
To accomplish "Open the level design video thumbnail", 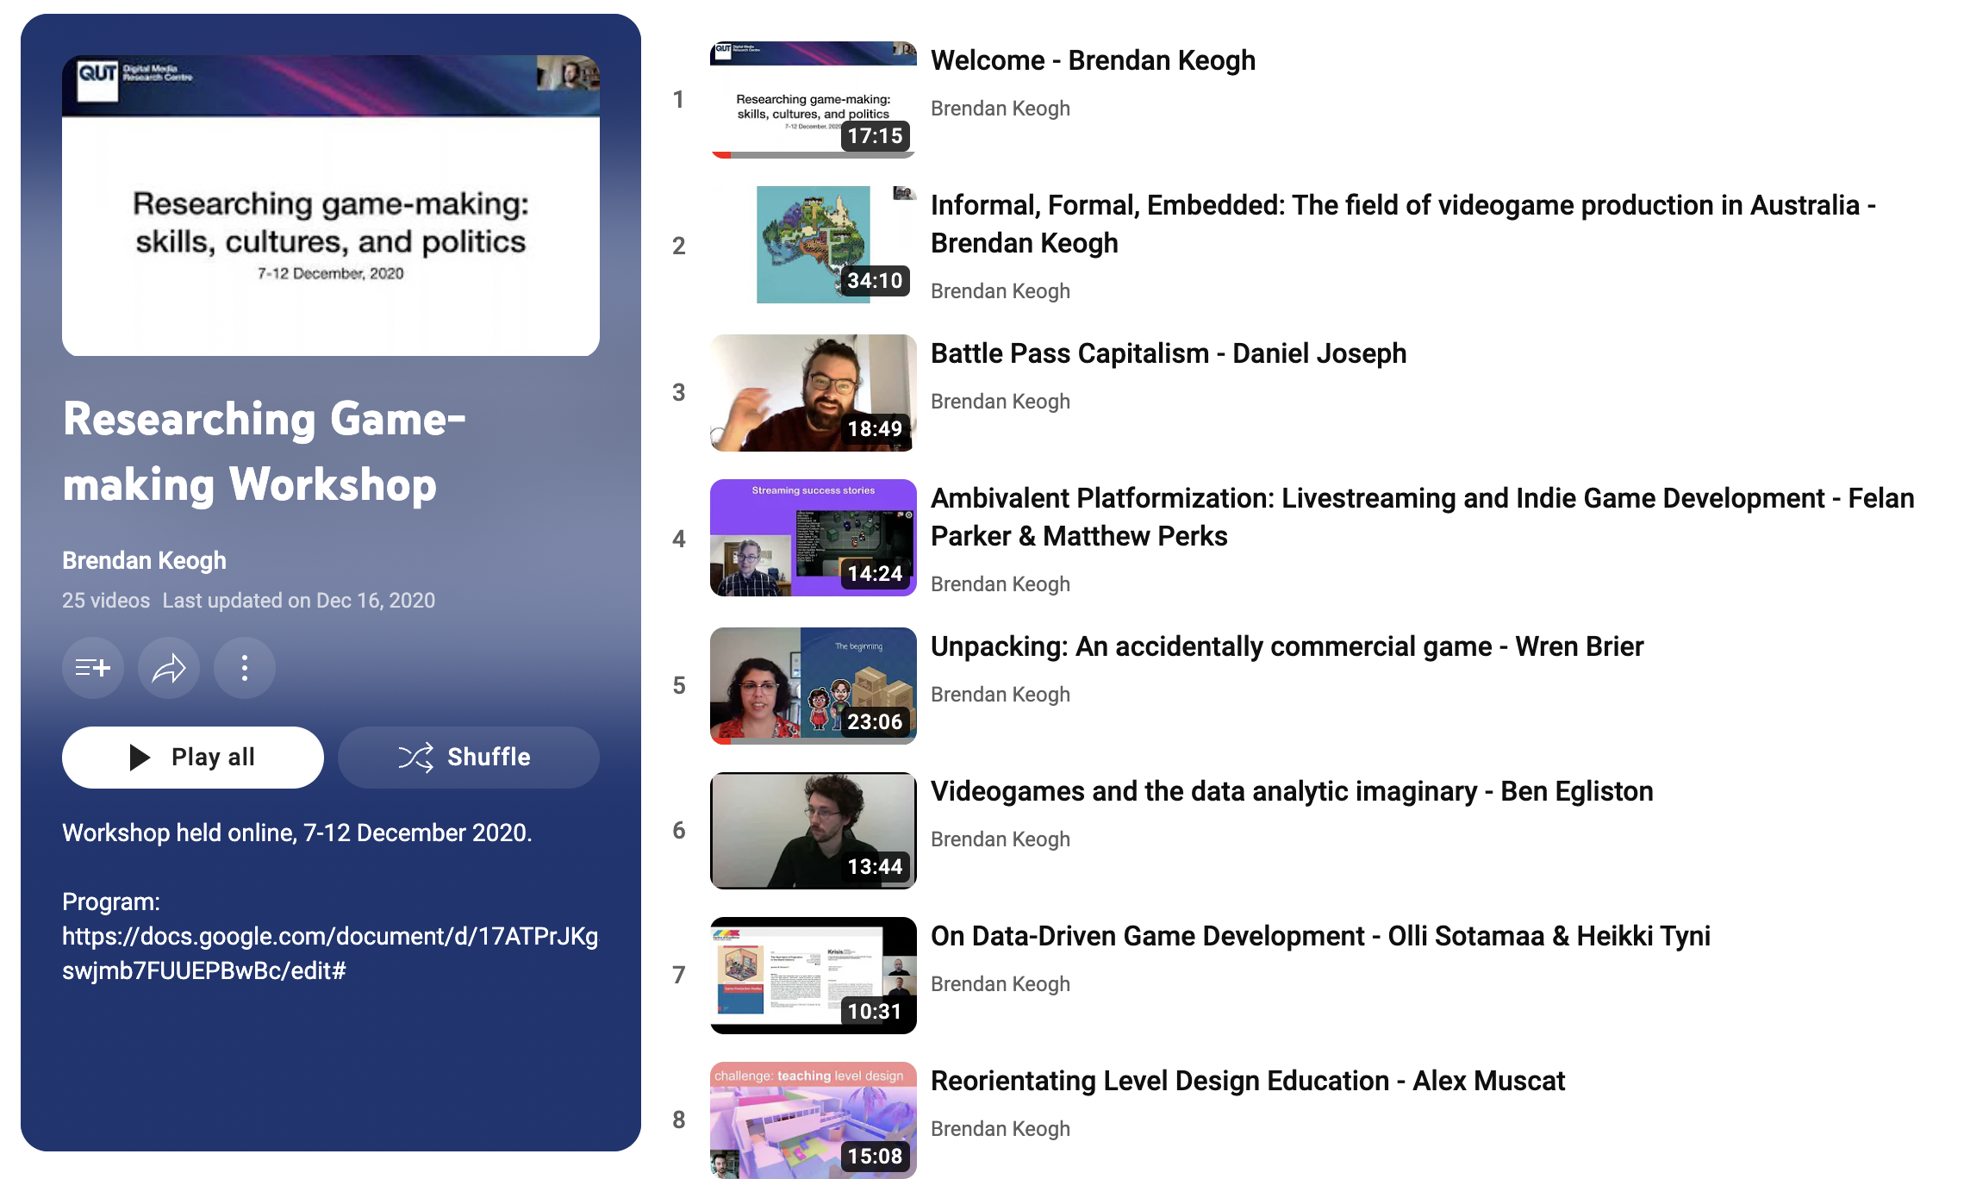I will click(813, 1120).
